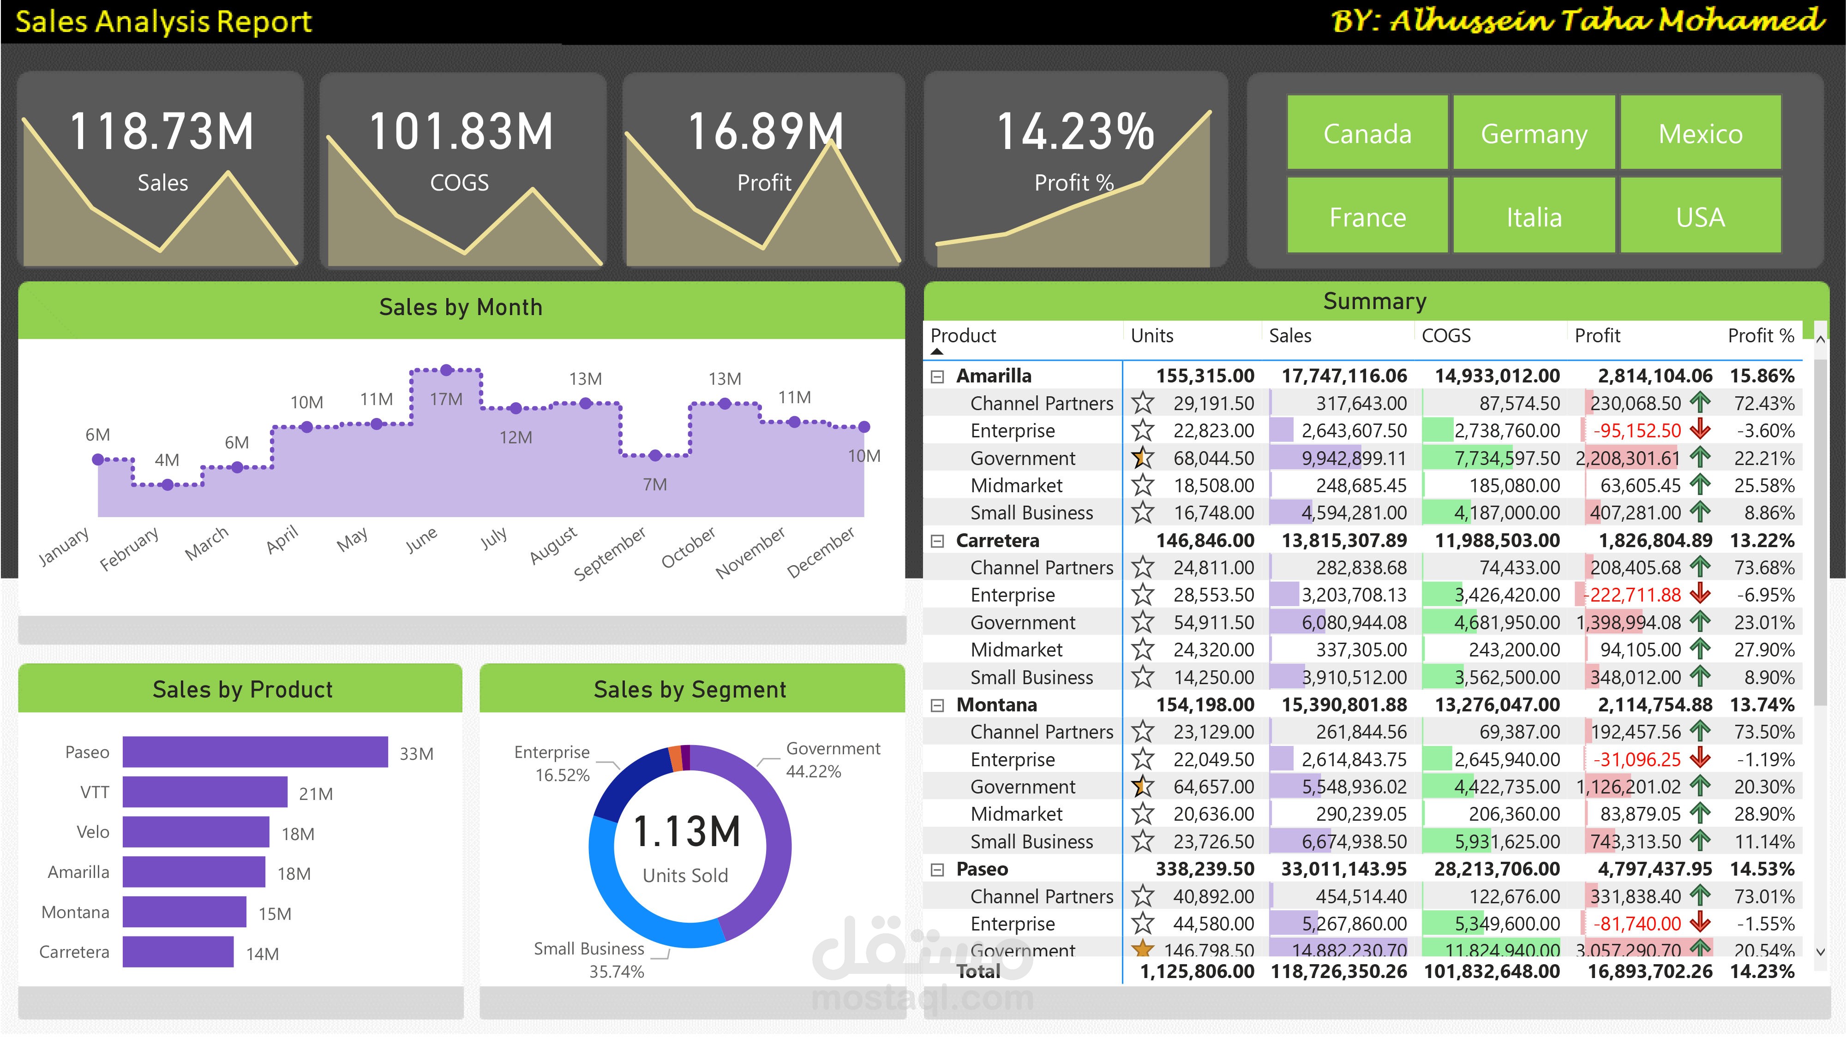Click scroll down arrow of Summary table

(1821, 952)
